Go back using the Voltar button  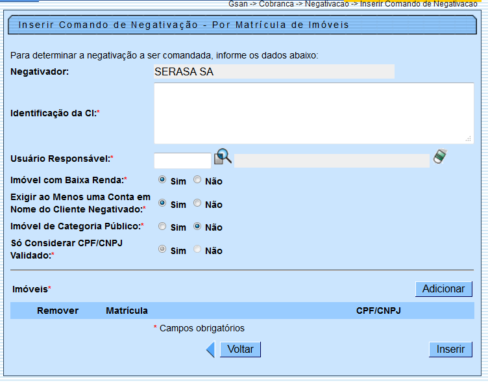coord(240,350)
